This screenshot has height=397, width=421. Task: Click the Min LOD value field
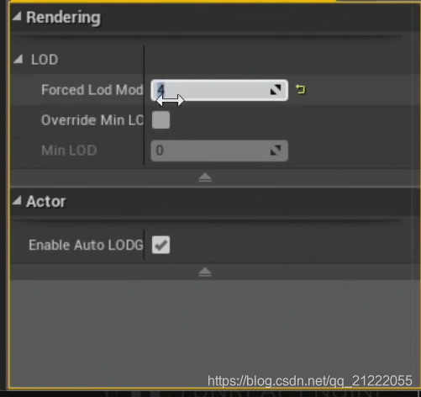[x=219, y=151]
